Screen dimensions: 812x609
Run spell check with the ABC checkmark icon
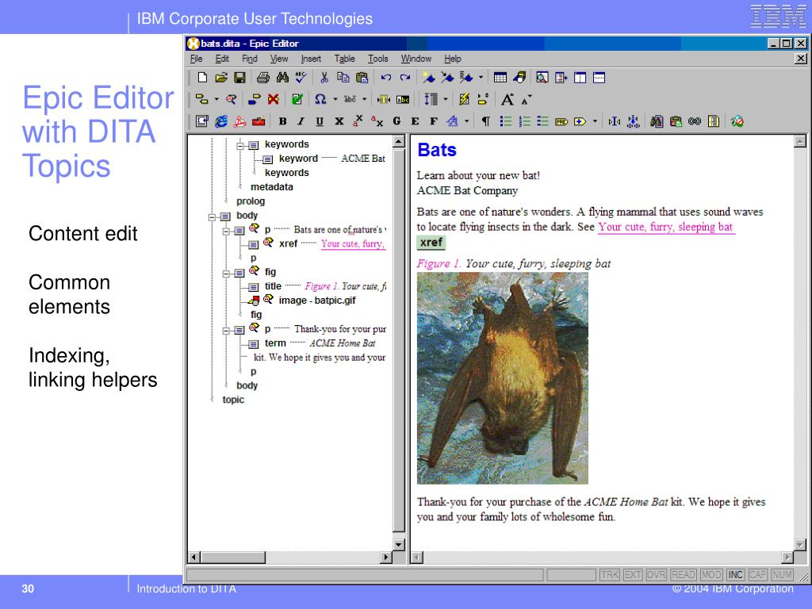pos(301,78)
